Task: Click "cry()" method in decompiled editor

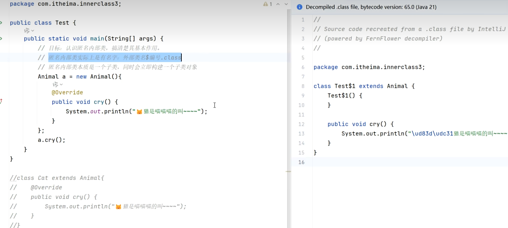Action: (x=378, y=124)
